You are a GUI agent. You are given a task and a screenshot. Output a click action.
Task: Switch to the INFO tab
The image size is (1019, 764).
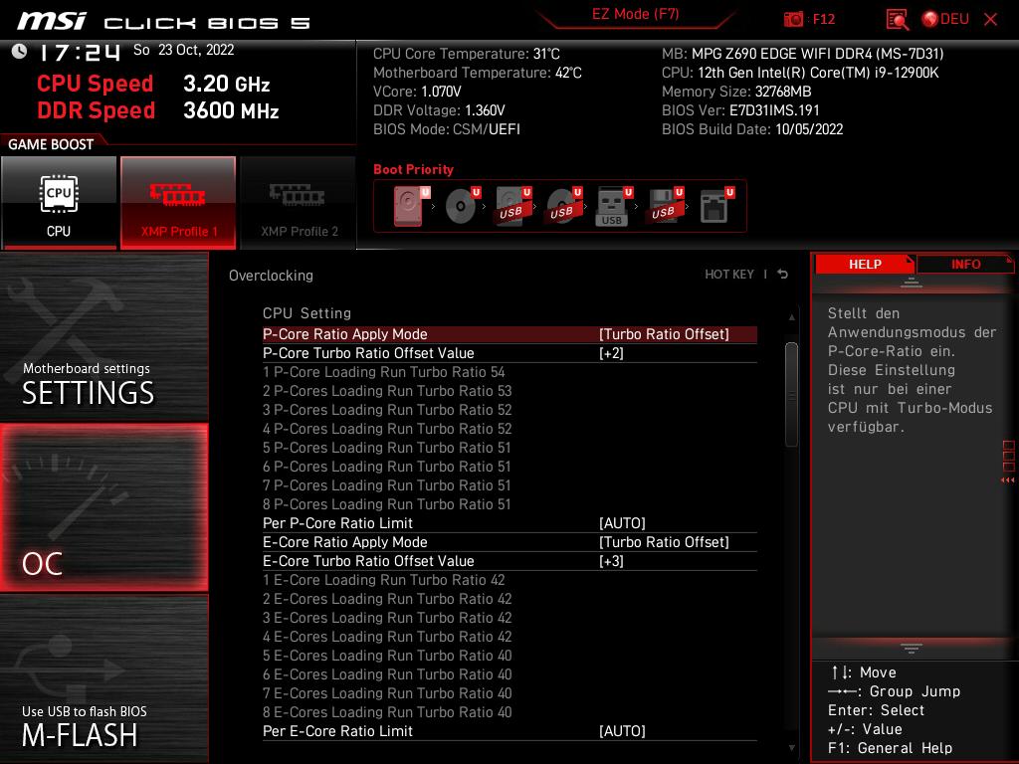point(964,264)
